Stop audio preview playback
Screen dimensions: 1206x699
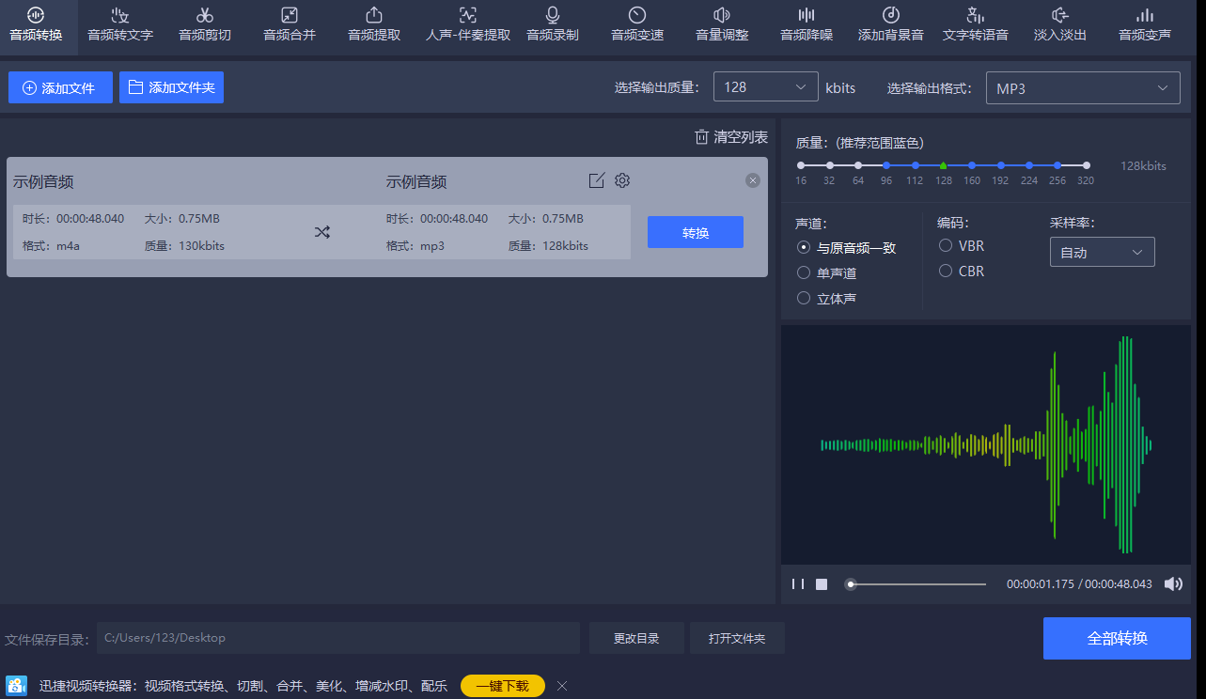point(822,584)
